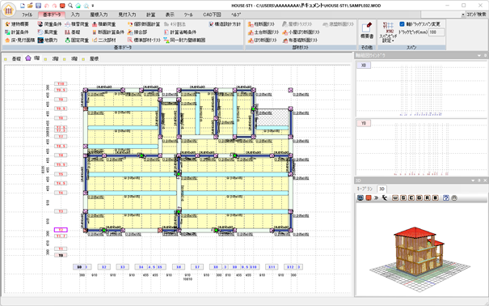Switch to the 計算 ribbon tab
Screen dimensions: 489x306
click(151, 15)
